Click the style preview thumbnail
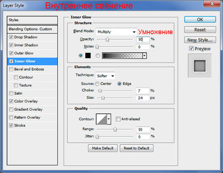223x173 pixels. point(200,66)
